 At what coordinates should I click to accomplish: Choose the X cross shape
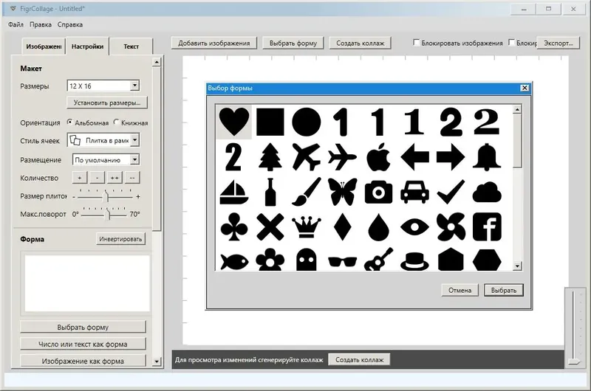270,227
